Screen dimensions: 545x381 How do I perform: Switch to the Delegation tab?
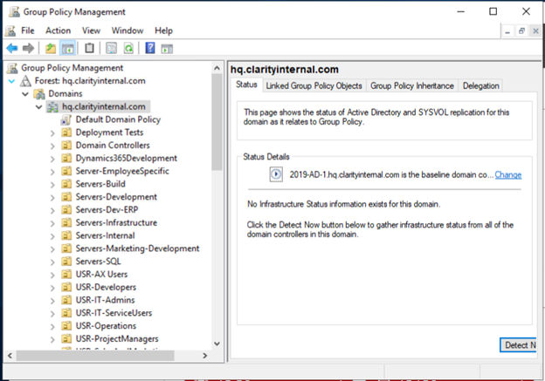(480, 85)
